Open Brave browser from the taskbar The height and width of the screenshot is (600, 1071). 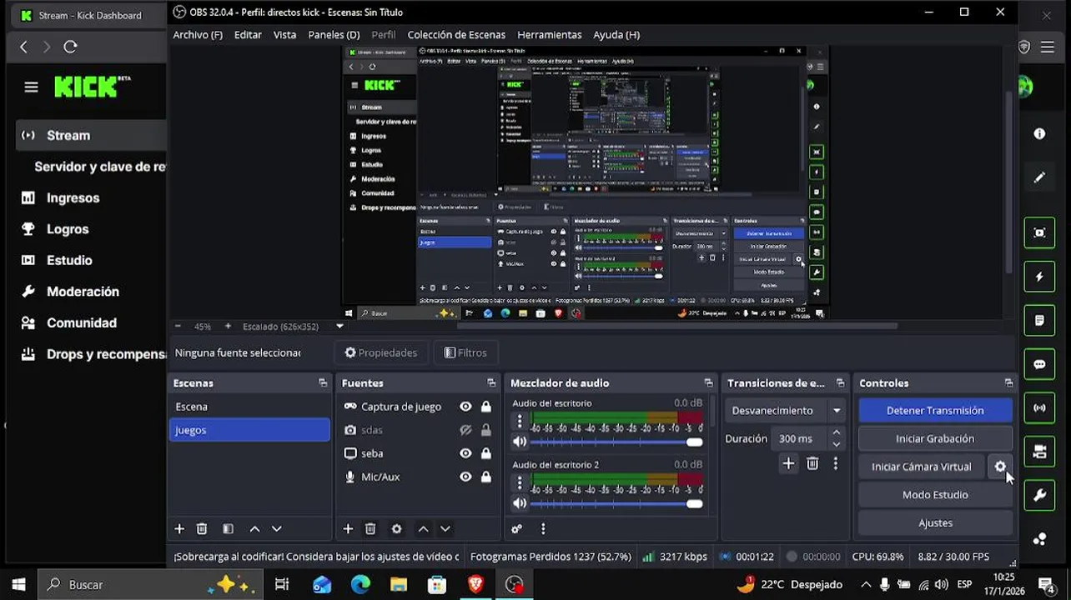coord(475,585)
